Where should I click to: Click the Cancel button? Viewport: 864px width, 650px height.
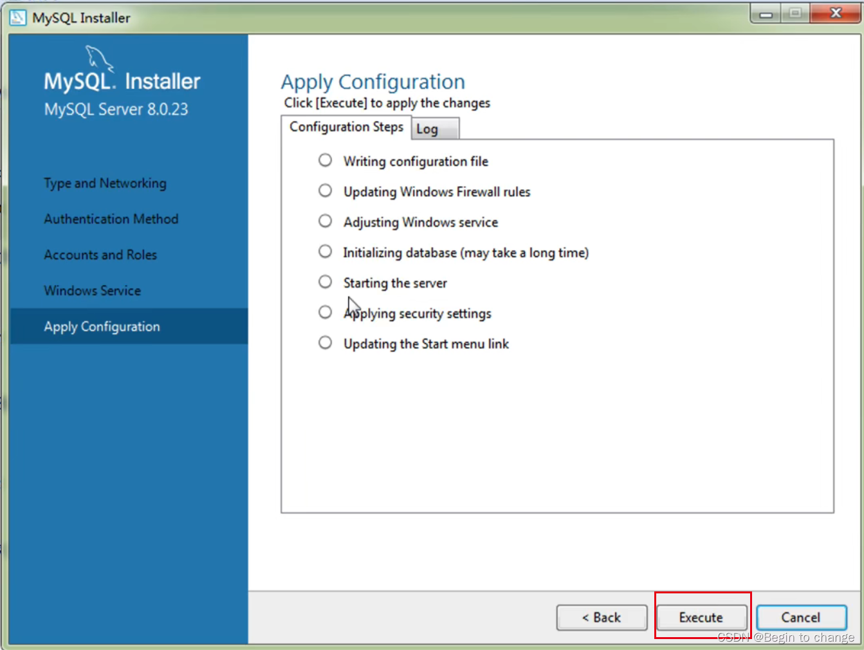point(801,617)
